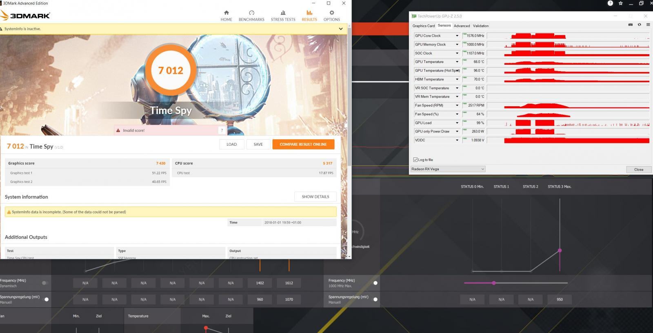Open GPU Memory Clock sensor dropdown
Screen dimensions: 653x333
(x=457, y=44)
